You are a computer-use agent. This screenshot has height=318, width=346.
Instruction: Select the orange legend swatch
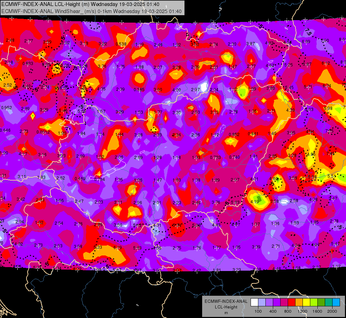(x=299, y=302)
